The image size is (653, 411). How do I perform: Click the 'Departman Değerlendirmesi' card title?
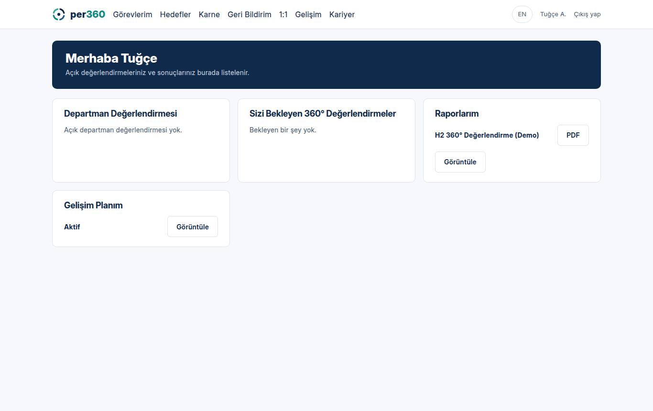coord(120,114)
